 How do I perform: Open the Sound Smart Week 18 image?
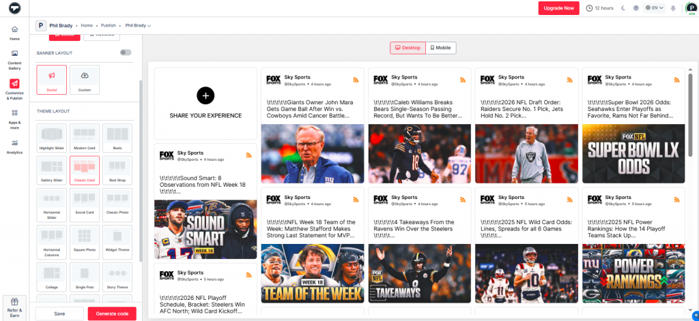pos(205,229)
